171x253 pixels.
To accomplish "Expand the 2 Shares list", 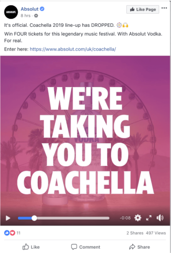I will [135, 233].
